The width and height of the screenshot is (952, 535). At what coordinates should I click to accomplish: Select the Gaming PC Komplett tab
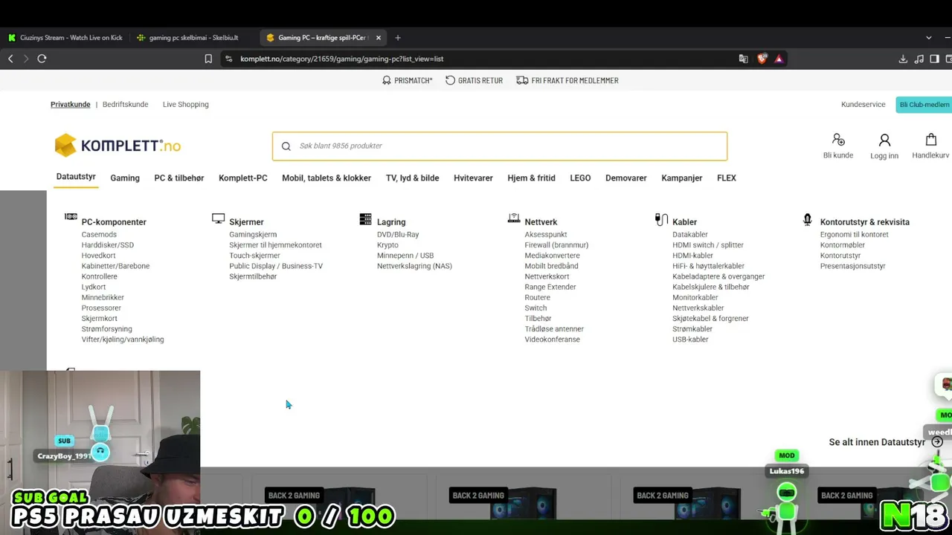(x=324, y=38)
